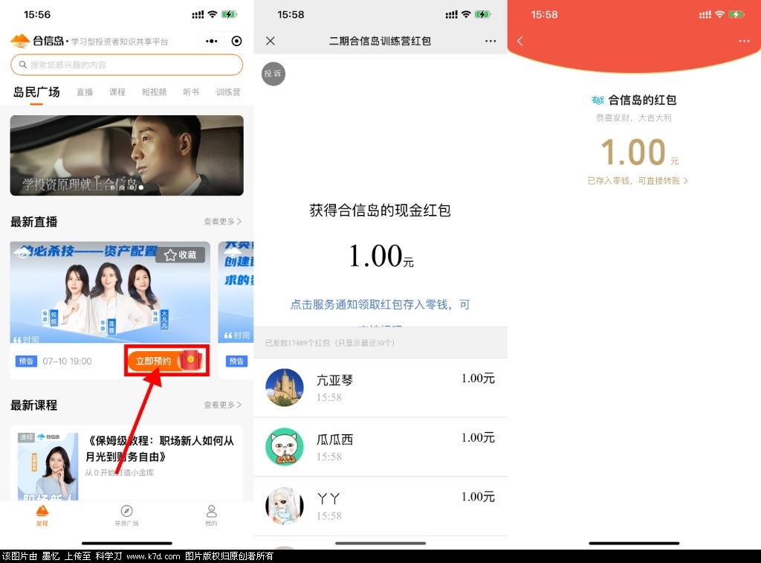Click the 1.00元 amount in 亢亚琴's row
Screen dimensions: 761x563
click(x=478, y=379)
